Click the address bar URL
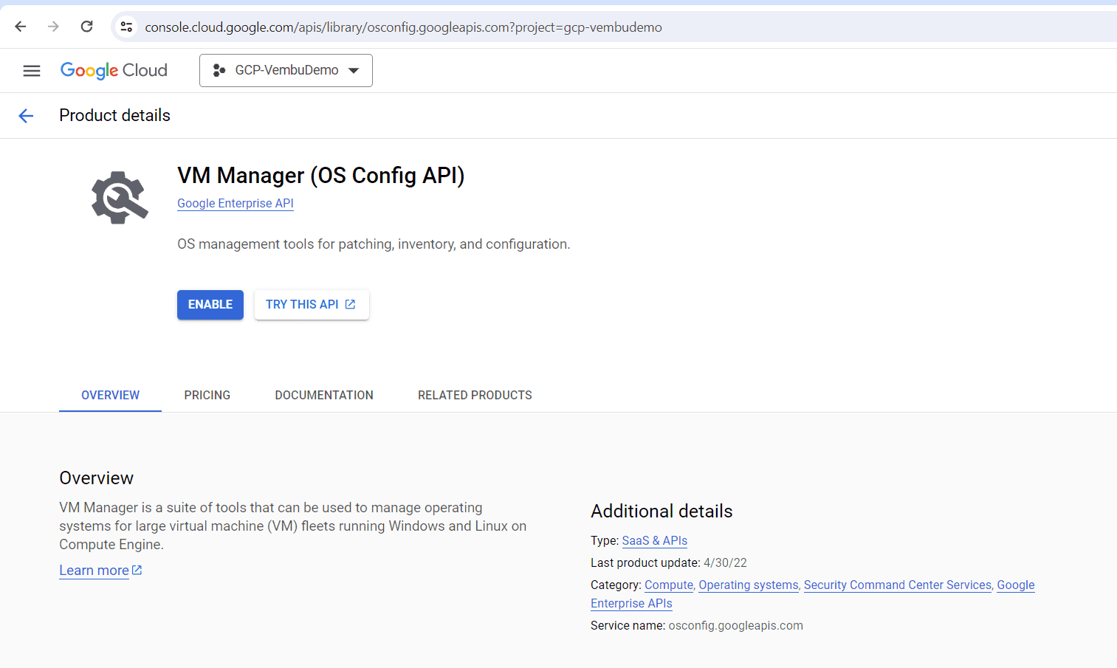This screenshot has width=1117, height=668. (403, 27)
